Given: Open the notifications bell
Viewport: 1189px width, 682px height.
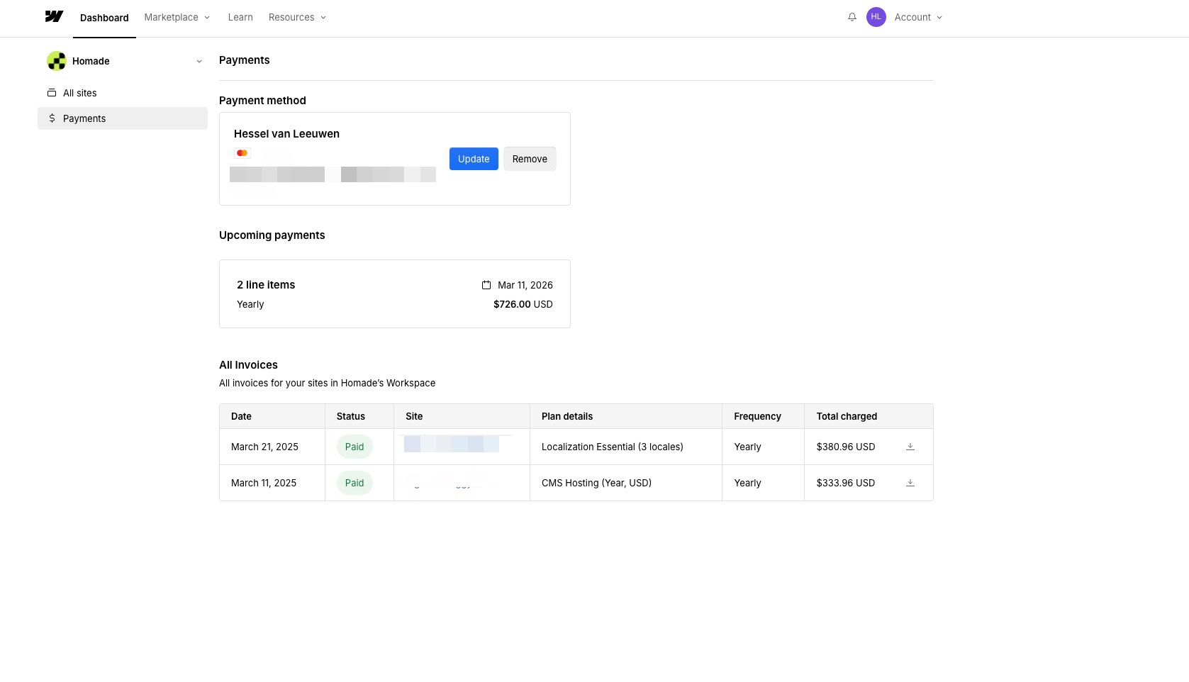Looking at the screenshot, I should click(852, 17).
